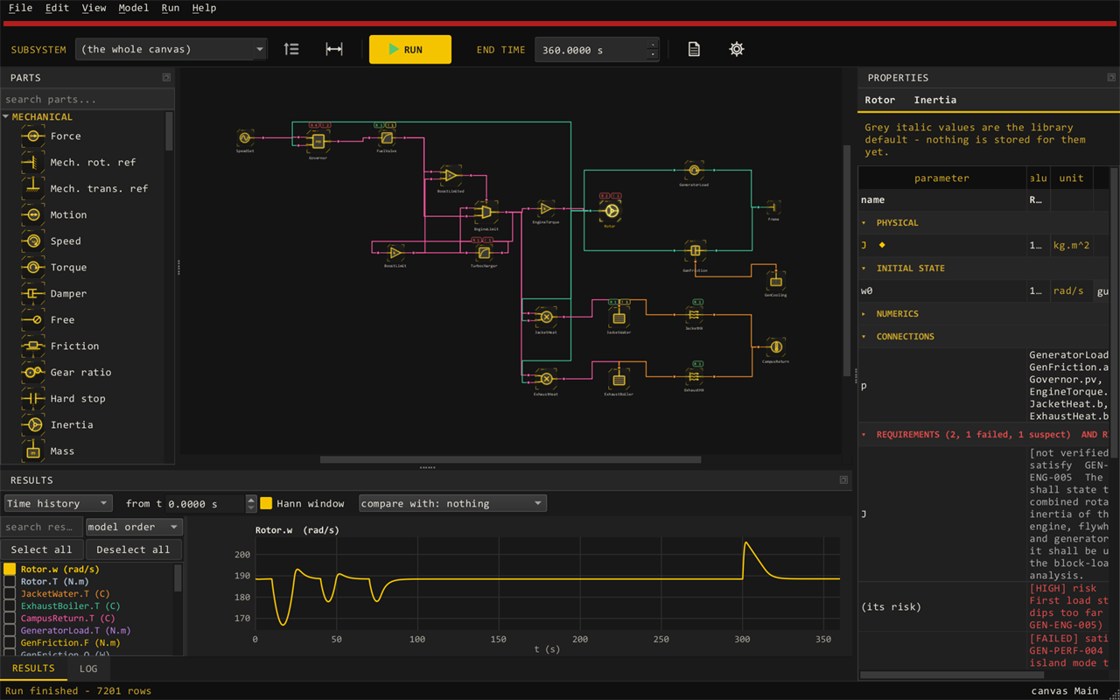This screenshot has width=1120, height=700.
Task: Switch to the LOG tab
Action: 88,668
